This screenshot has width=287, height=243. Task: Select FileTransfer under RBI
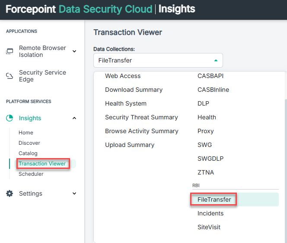point(214,199)
